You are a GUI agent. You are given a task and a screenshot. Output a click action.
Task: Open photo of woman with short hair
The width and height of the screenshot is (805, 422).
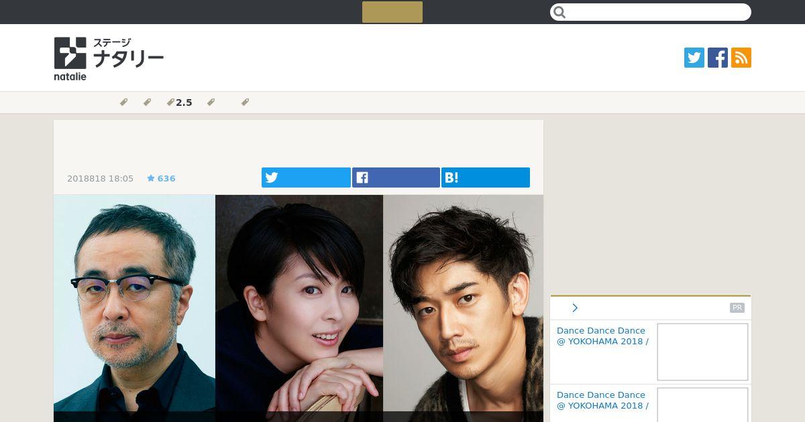click(x=299, y=308)
